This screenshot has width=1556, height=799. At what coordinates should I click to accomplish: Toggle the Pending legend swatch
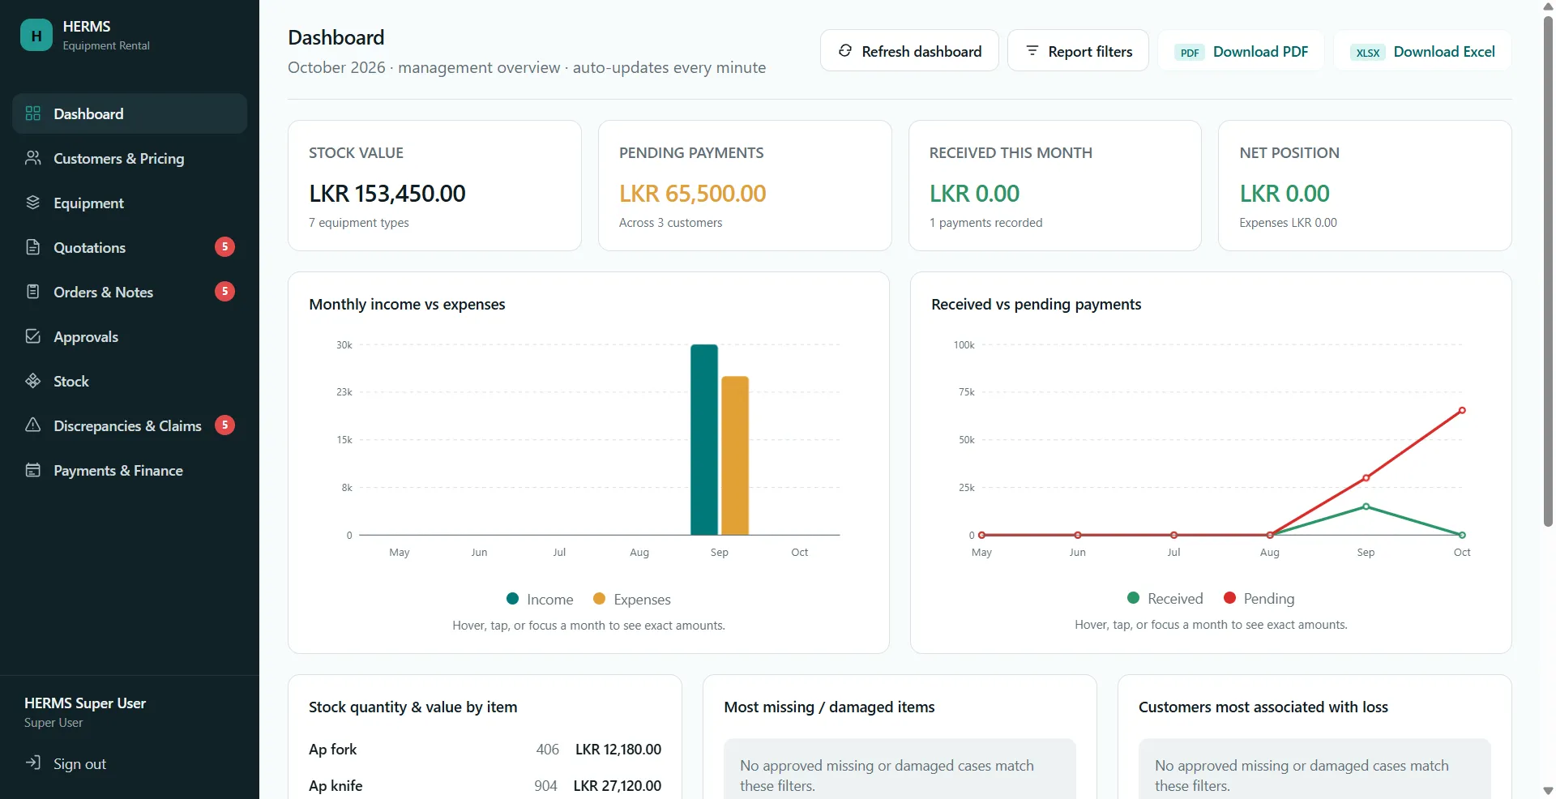tap(1229, 598)
